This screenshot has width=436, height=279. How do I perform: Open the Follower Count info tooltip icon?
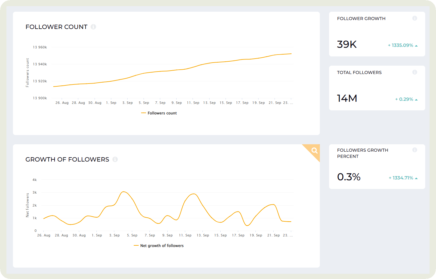click(x=93, y=27)
